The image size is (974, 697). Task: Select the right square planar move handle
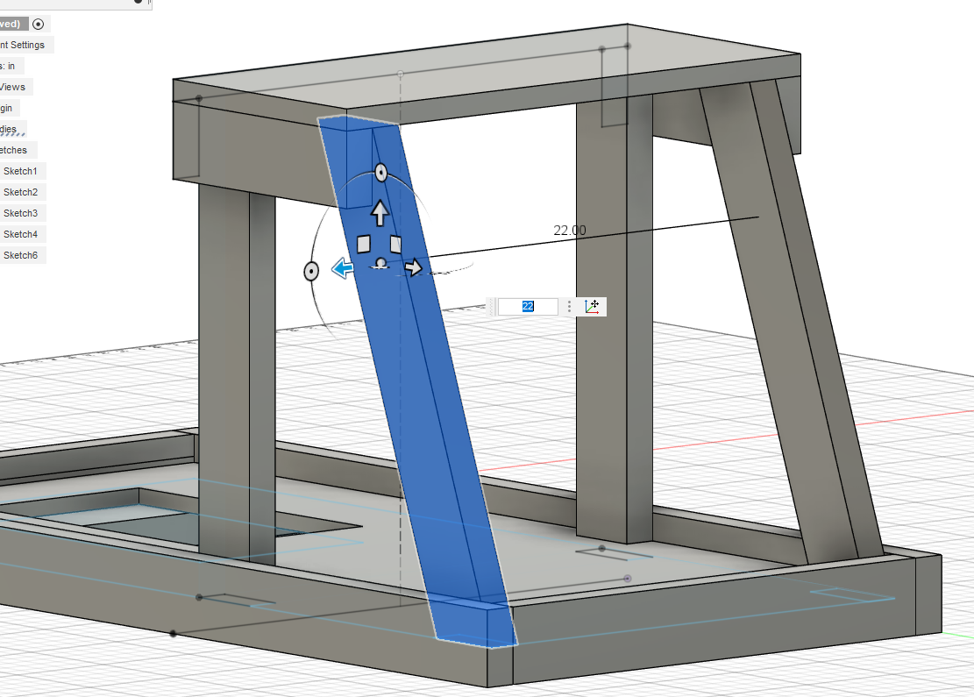coord(396,243)
